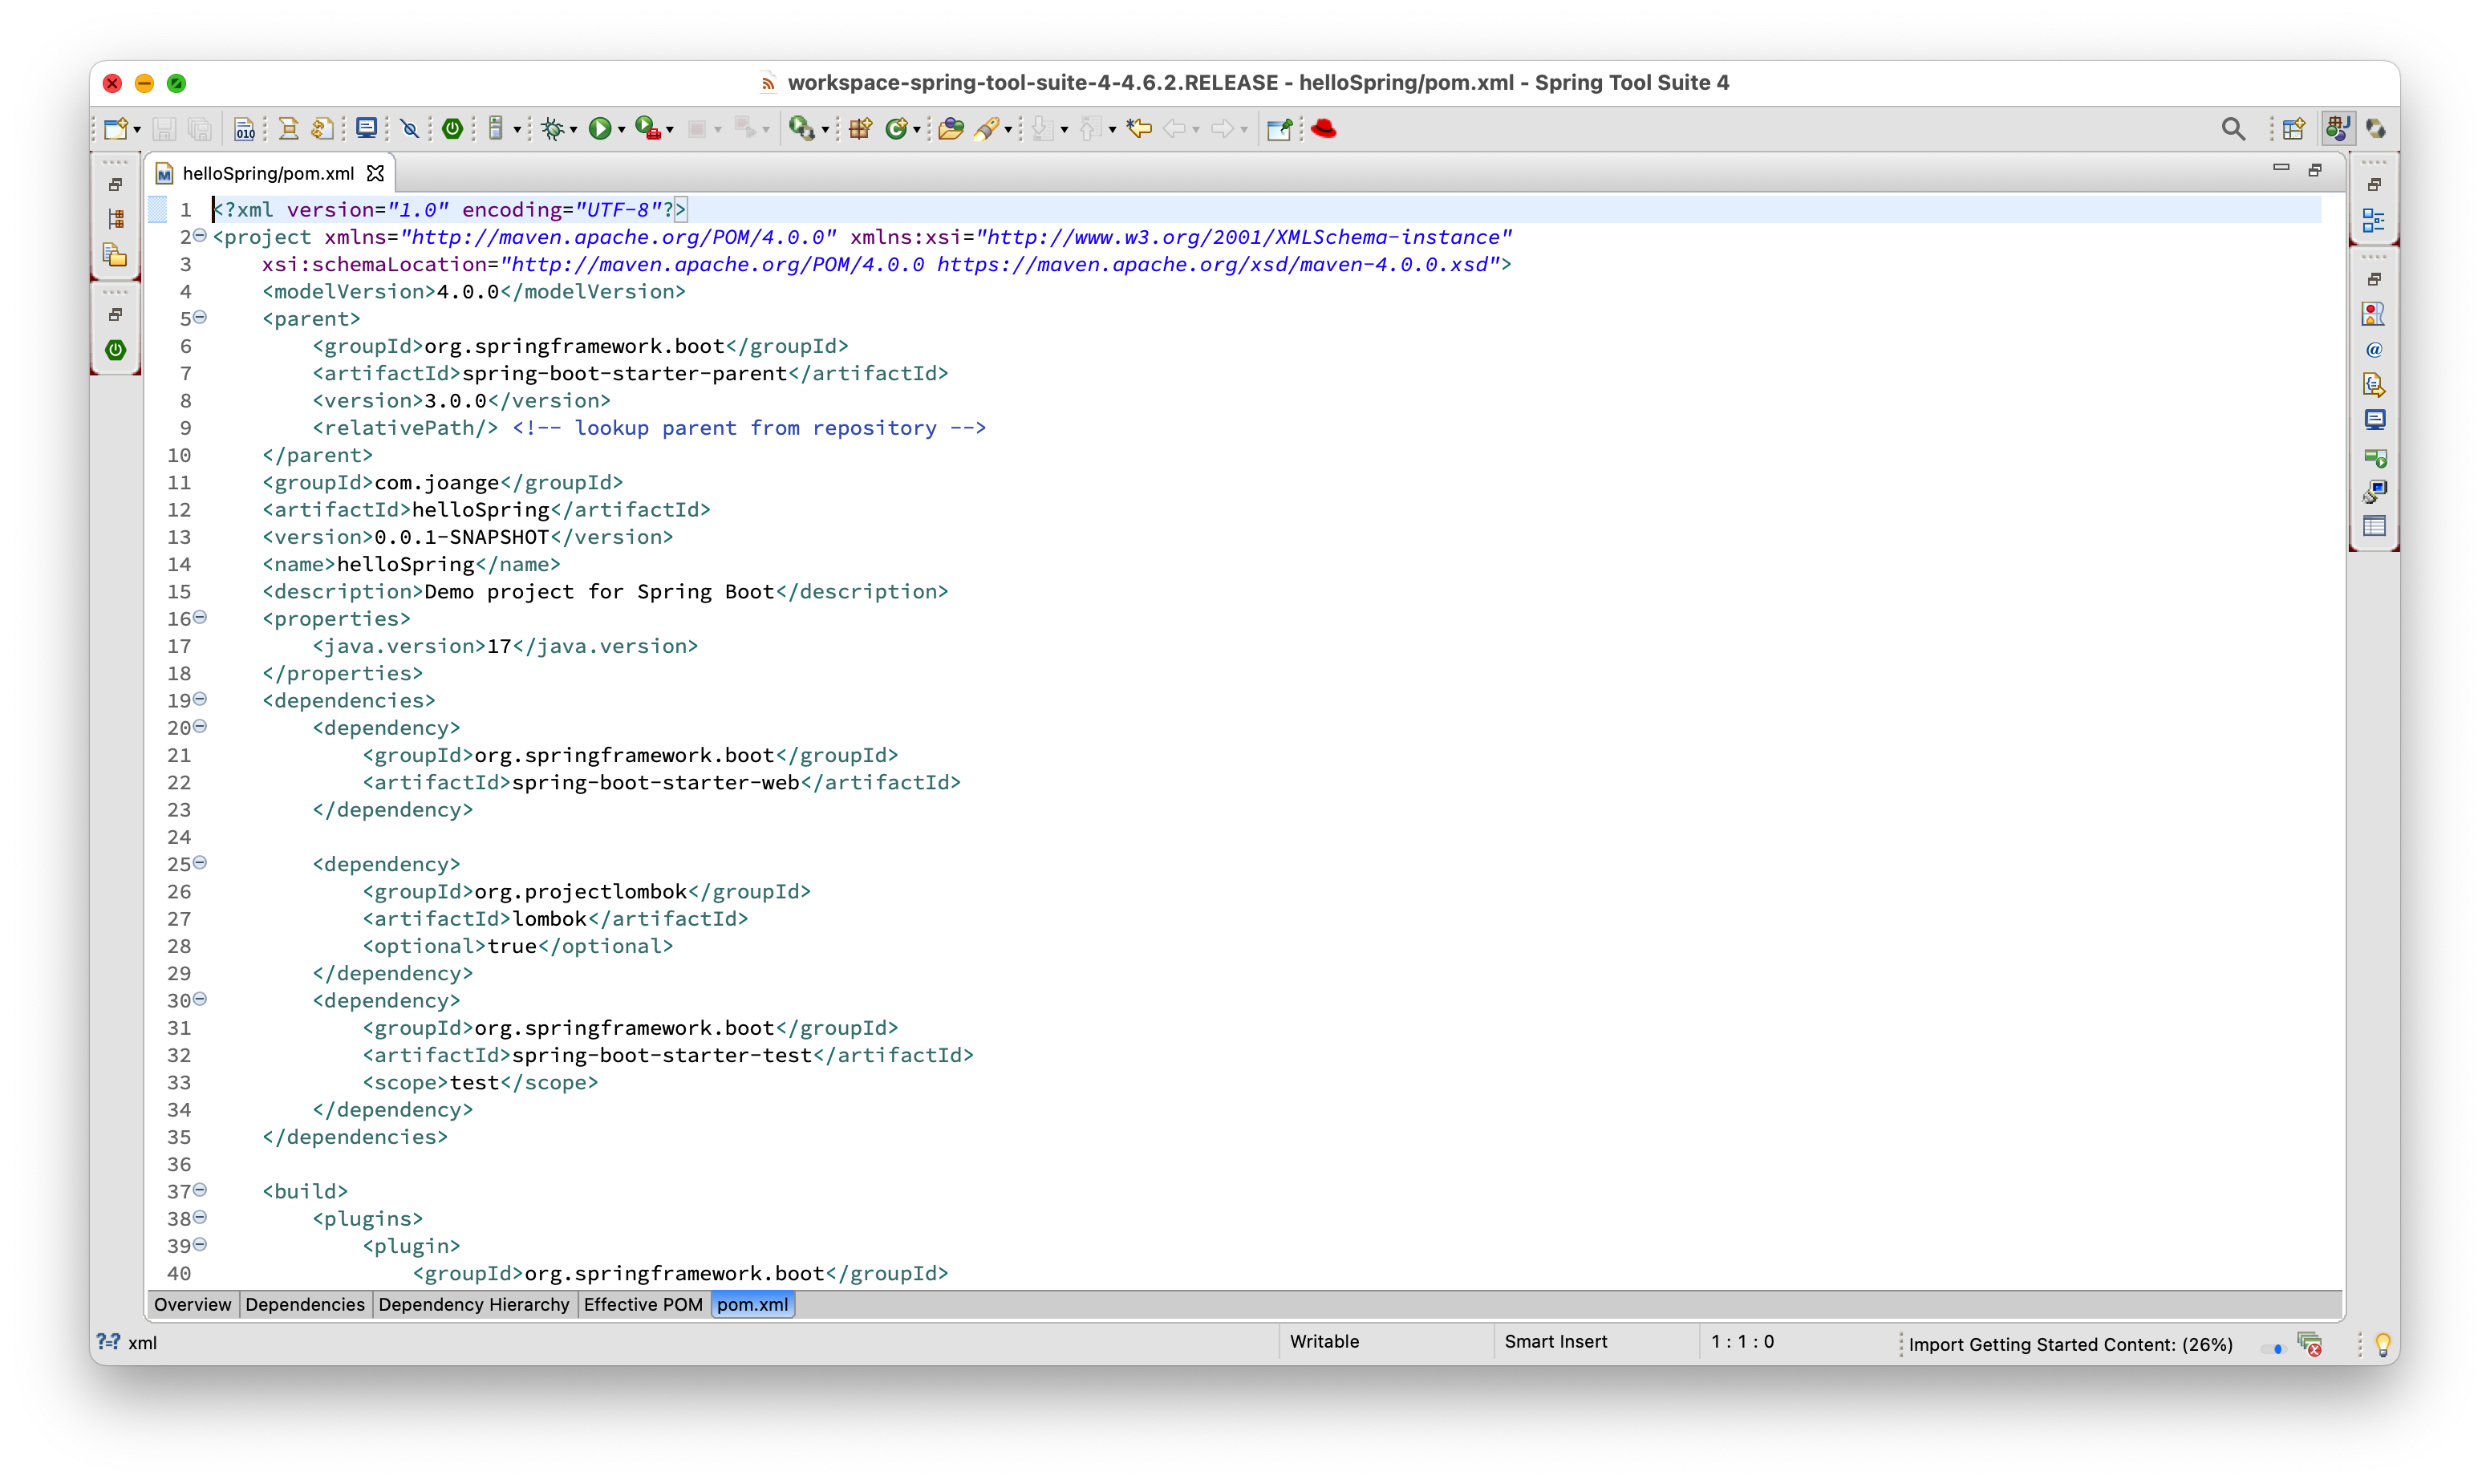Collapse the parent element at line 5
Screen dimensions: 2490x1484
[200, 317]
